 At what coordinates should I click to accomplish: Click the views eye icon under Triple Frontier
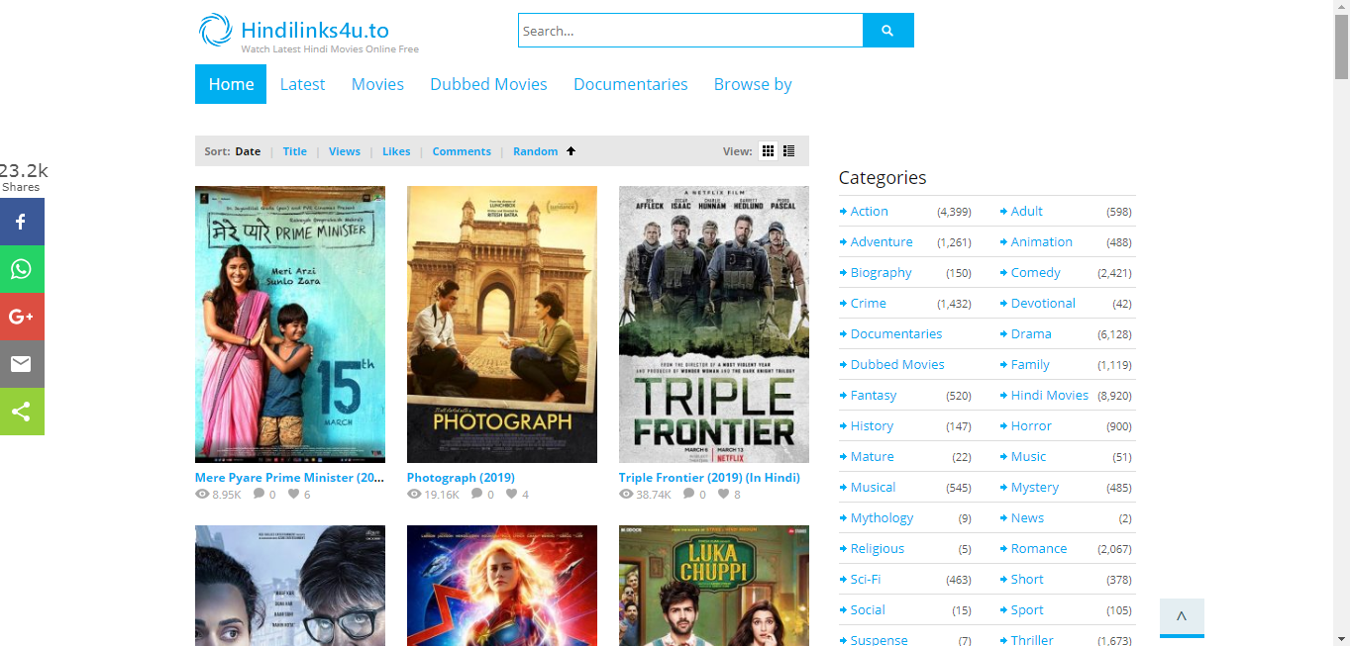(x=626, y=494)
